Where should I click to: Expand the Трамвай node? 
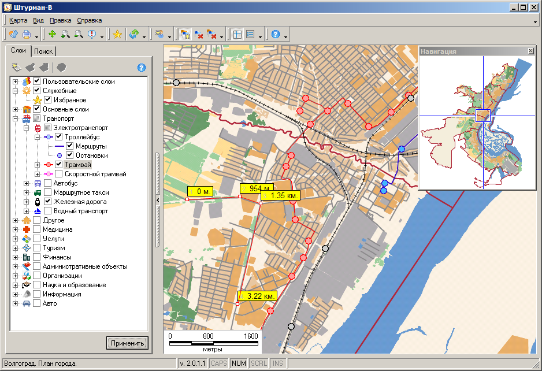[x=38, y=165]
